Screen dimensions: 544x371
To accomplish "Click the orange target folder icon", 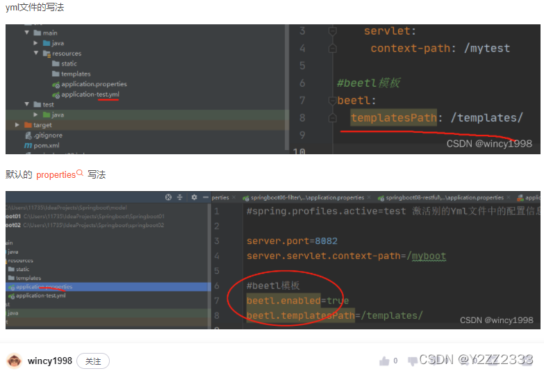I will [x=28, y=124].
